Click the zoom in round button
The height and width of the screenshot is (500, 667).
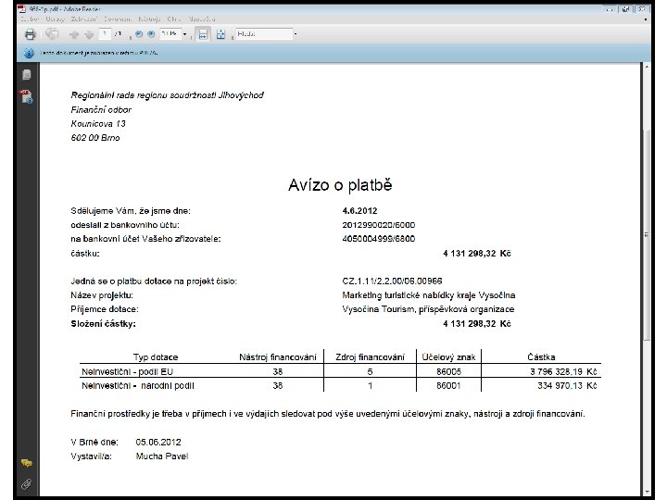151,34
